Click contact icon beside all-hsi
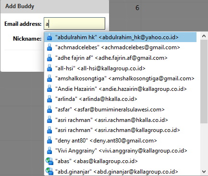The height and width of the screenshot is (176, 208). (49, 68)
